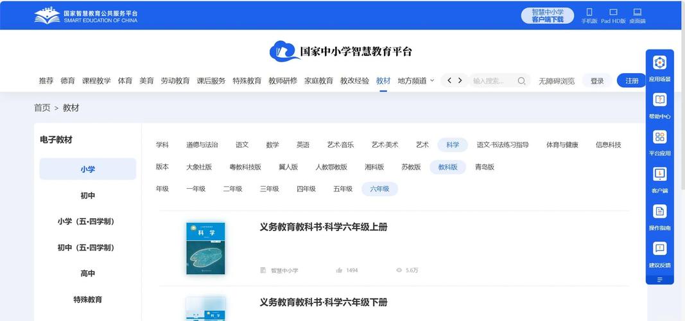Switch to the 教师研修 nav tab
The image size is (685, 321).
tap(282, 81)
